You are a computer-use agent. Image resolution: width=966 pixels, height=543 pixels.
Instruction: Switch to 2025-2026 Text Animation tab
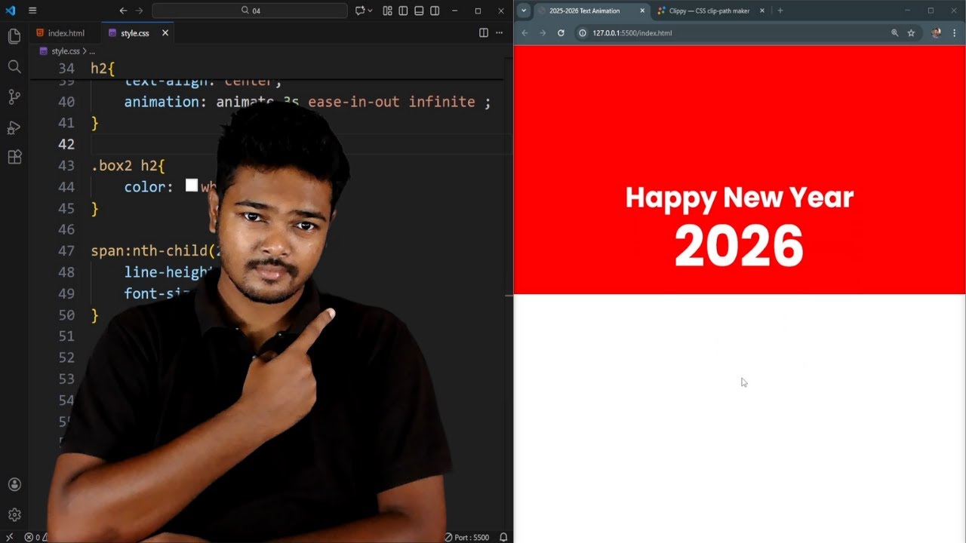(x=586, y=11)
